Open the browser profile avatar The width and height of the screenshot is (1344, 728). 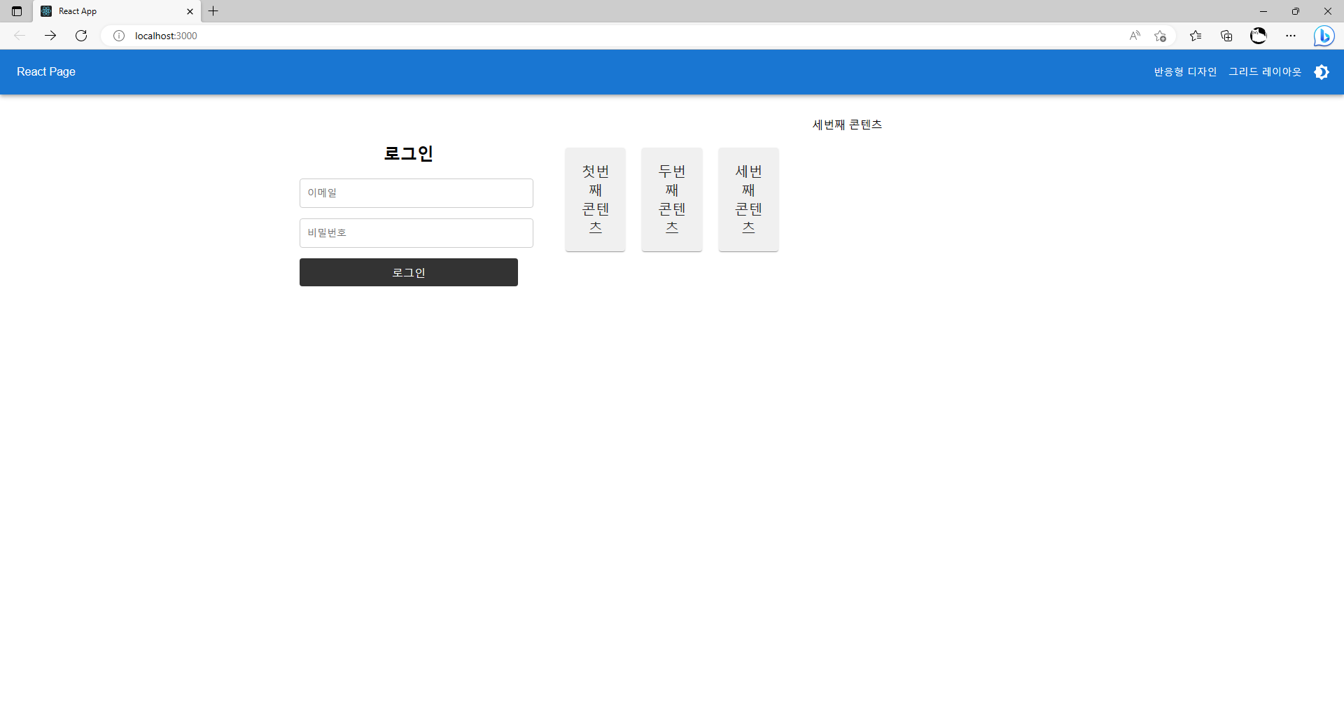1259,36
